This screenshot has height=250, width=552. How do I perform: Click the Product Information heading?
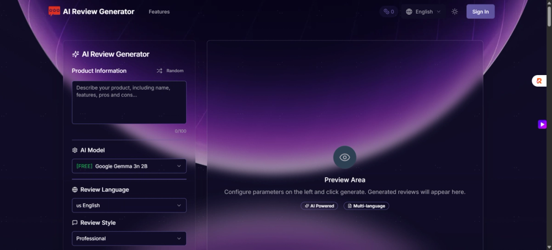[x=99, y=71]
